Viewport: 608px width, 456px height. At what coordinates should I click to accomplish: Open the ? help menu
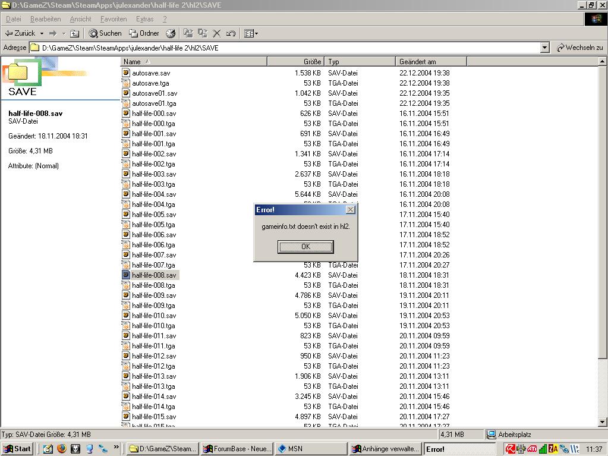(165, 19)
